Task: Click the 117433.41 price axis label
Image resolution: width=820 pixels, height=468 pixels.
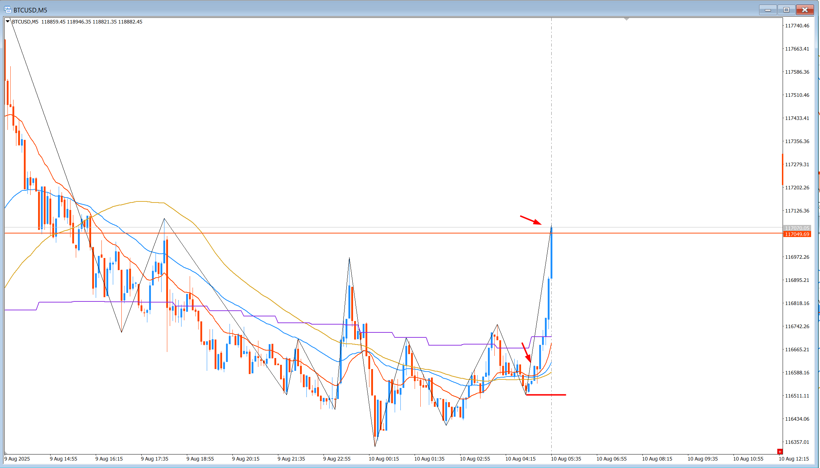Action: click(x=797, y=118)
